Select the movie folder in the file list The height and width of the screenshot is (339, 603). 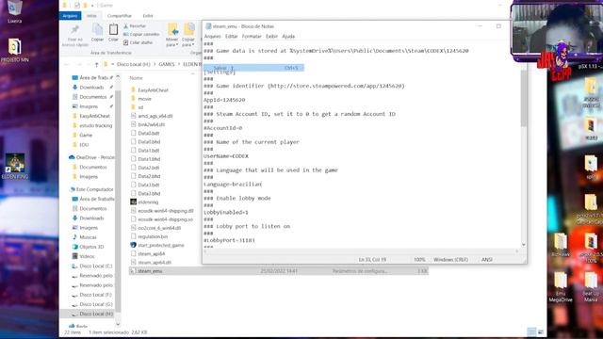(140, 99)
